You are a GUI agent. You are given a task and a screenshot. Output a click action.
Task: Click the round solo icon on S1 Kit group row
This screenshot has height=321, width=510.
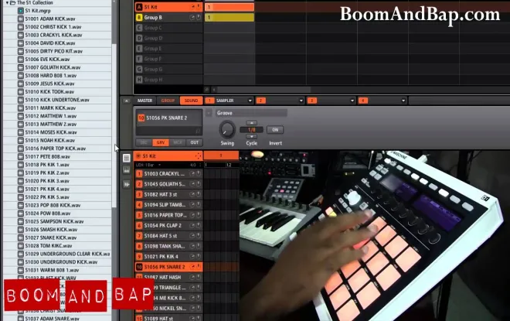click(x=192, y=7)
